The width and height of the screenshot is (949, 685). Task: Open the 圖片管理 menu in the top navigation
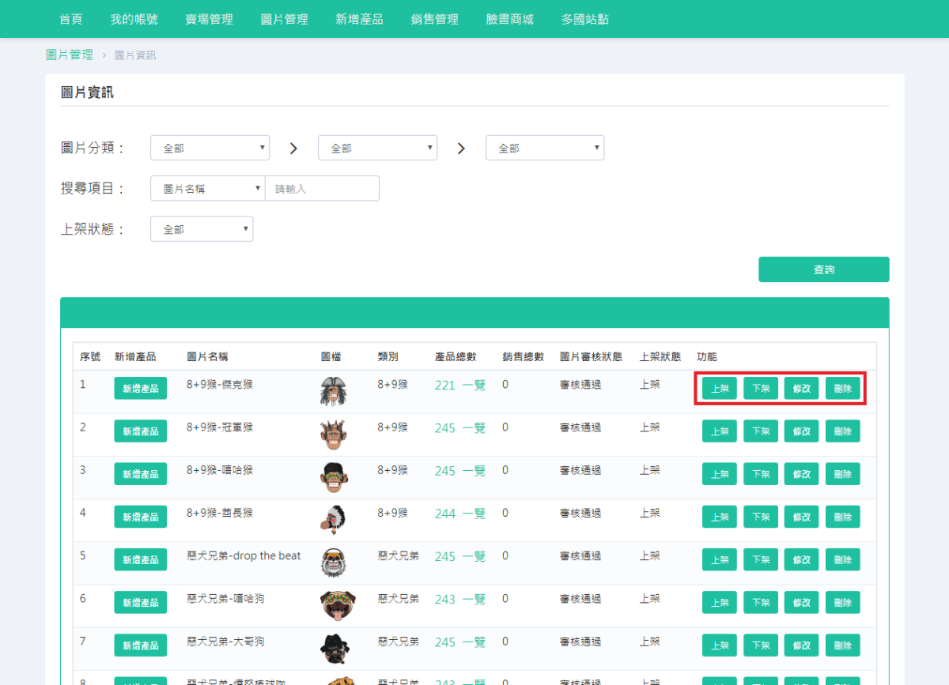coord(284,19)
